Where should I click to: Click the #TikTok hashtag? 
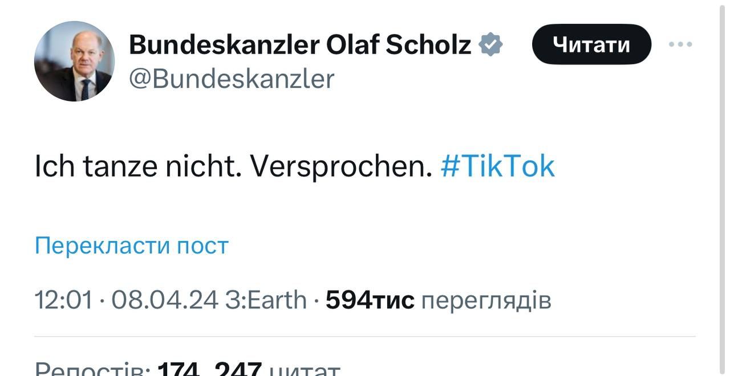[497, 166]
